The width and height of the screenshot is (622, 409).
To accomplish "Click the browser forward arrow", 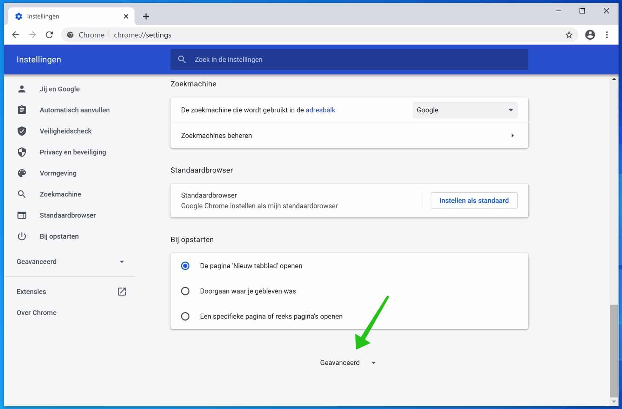I will 32,35.
